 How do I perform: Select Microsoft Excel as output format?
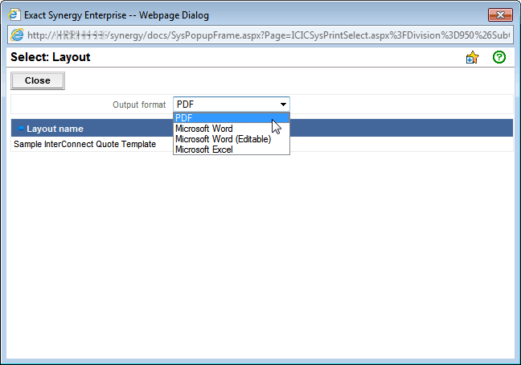coord(204,150)
